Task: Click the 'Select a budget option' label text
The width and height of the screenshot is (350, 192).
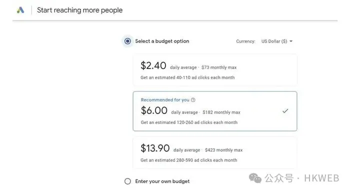Action: point(162,41)
